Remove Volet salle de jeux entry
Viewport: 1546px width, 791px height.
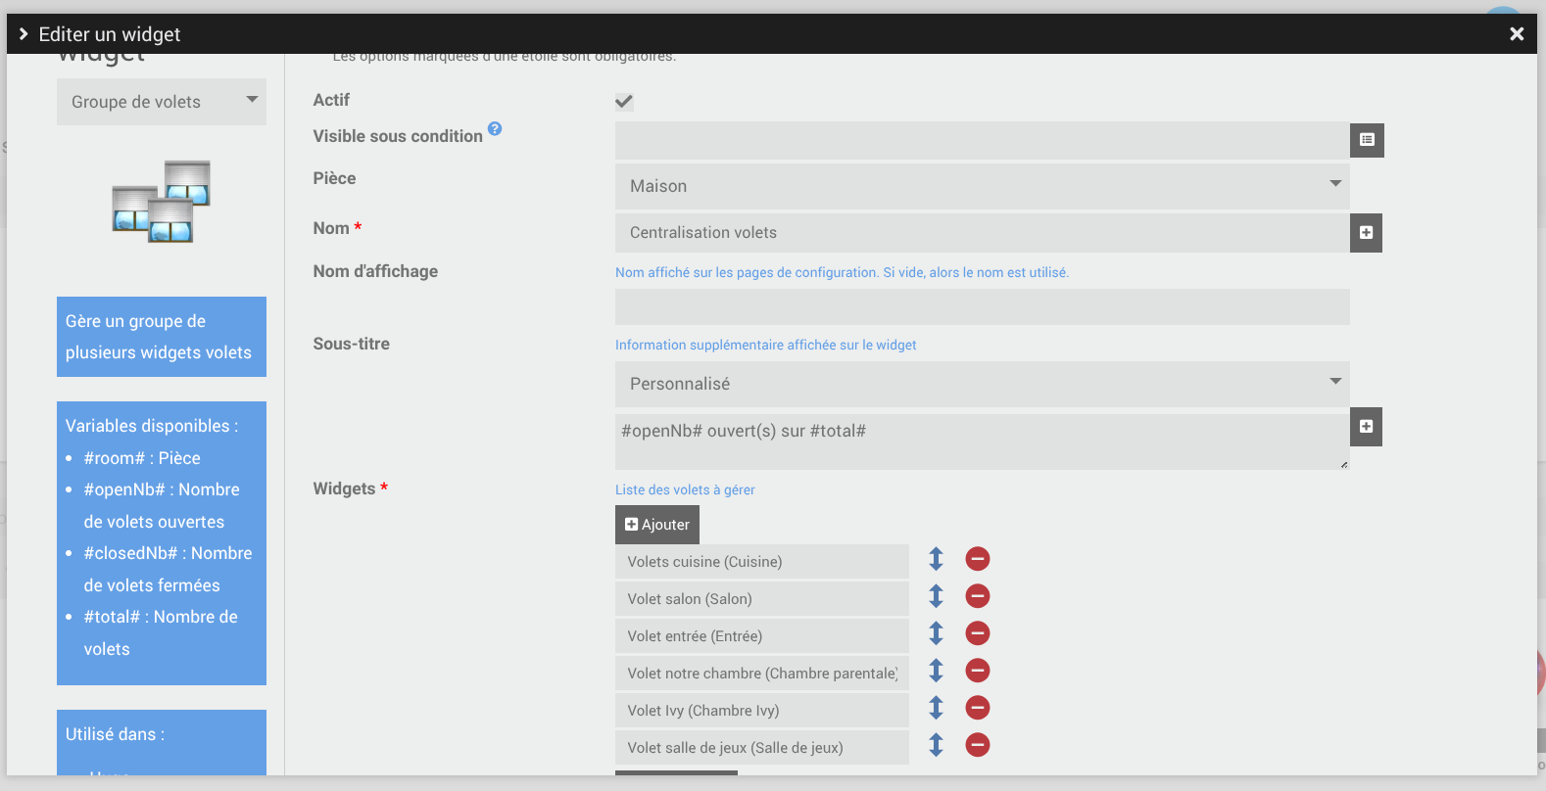click(x=977, y=745)
